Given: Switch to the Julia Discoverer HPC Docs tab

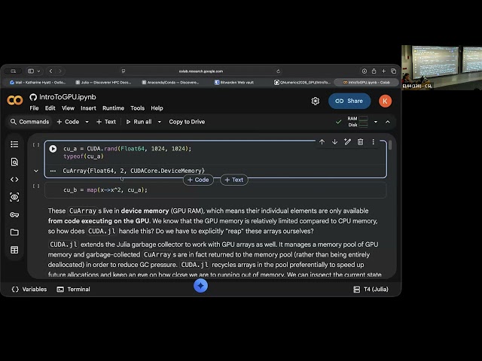Looking at the screenshot, I should coord(104,82).
